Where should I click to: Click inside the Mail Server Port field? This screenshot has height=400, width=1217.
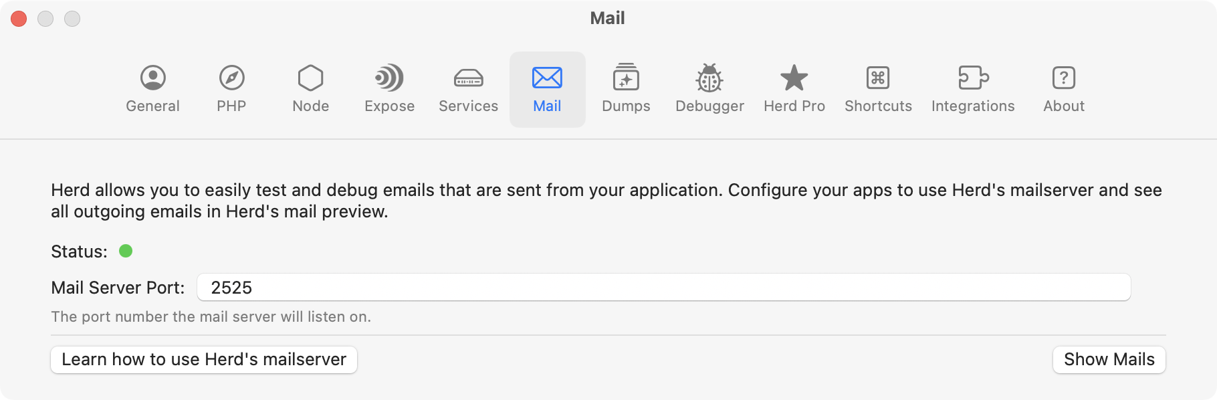coord(602,287)
